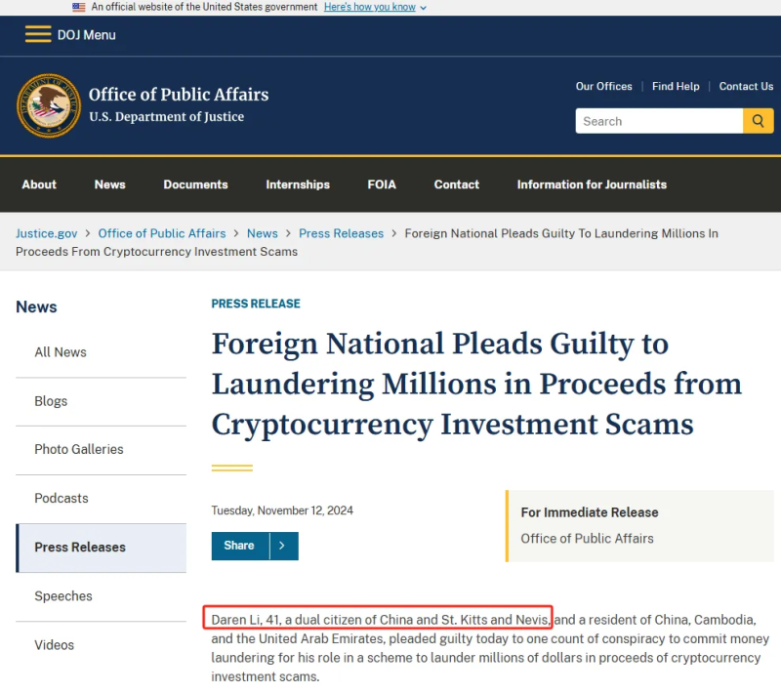Click the US flag icon in banner

click(x=79, y=7)
